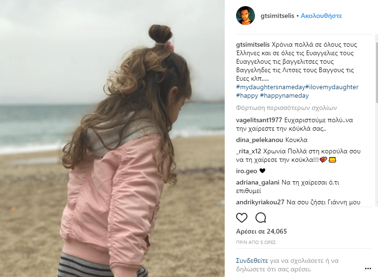Screen dimensions: 378x277
Task: Load more comments via Φόρτωση περισσότερων σχολίων
Action: click(286, 108)
